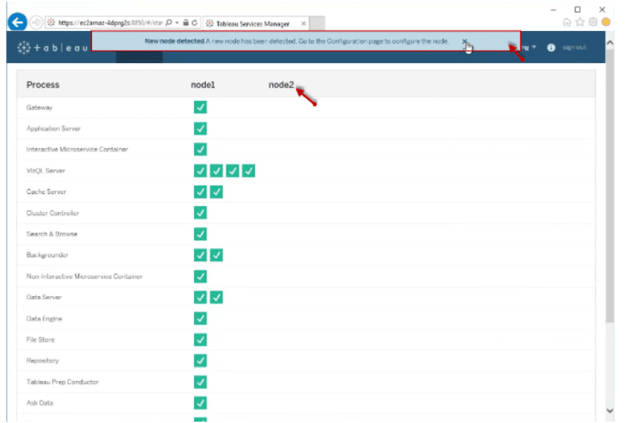Viewport: 625px width, 423px height.
Task: Refresh the page with reload icon
Action: click(195, 23)
